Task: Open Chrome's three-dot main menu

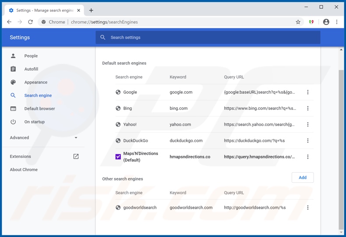Action: point(336,22)
